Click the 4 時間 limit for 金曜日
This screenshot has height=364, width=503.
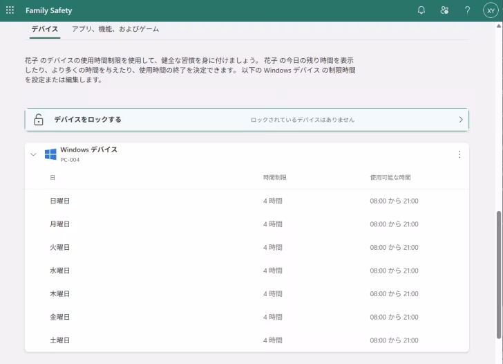point(273,317)
